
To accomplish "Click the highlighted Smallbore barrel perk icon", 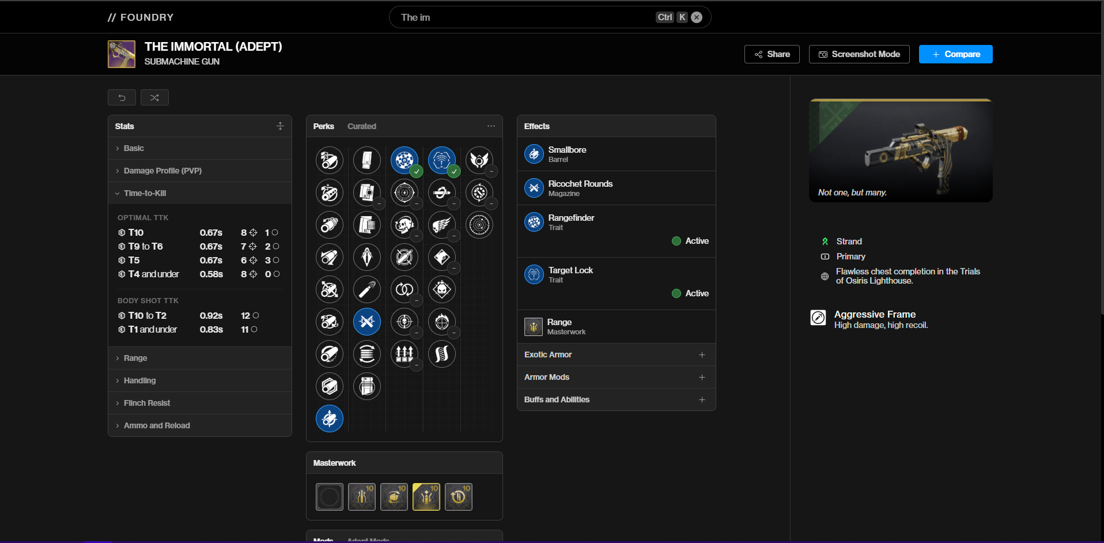I will (x=330, y=418).
